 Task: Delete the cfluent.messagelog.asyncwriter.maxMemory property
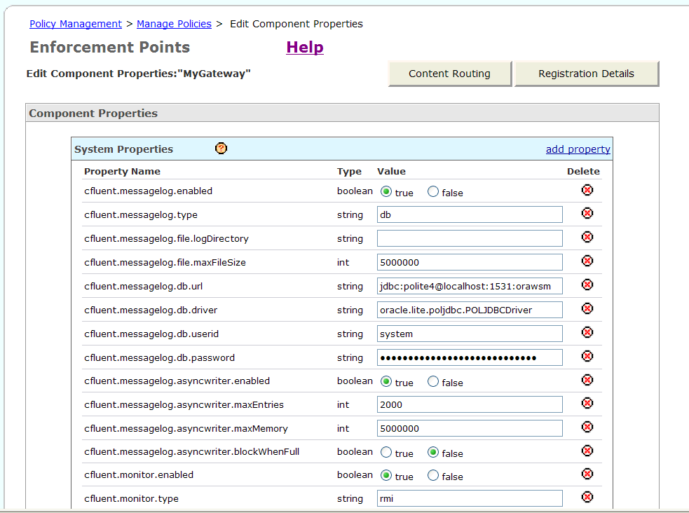tap(587, 427)
